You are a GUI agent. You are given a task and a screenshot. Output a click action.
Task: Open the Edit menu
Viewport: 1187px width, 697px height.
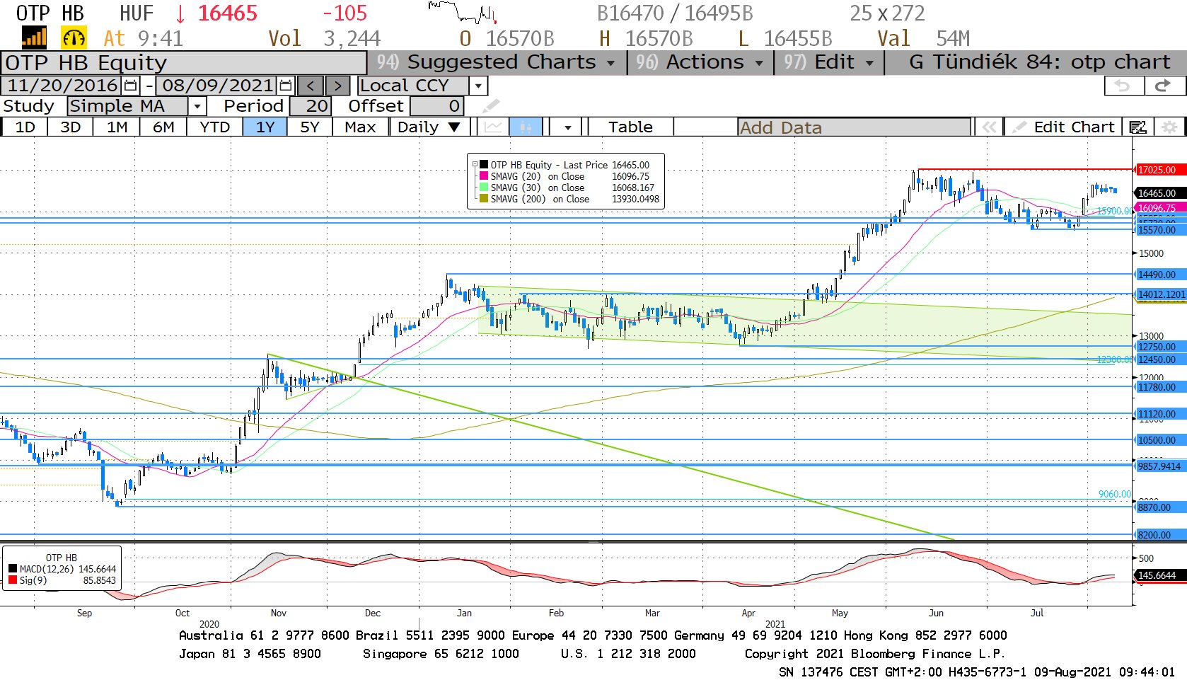pos(828,62)
